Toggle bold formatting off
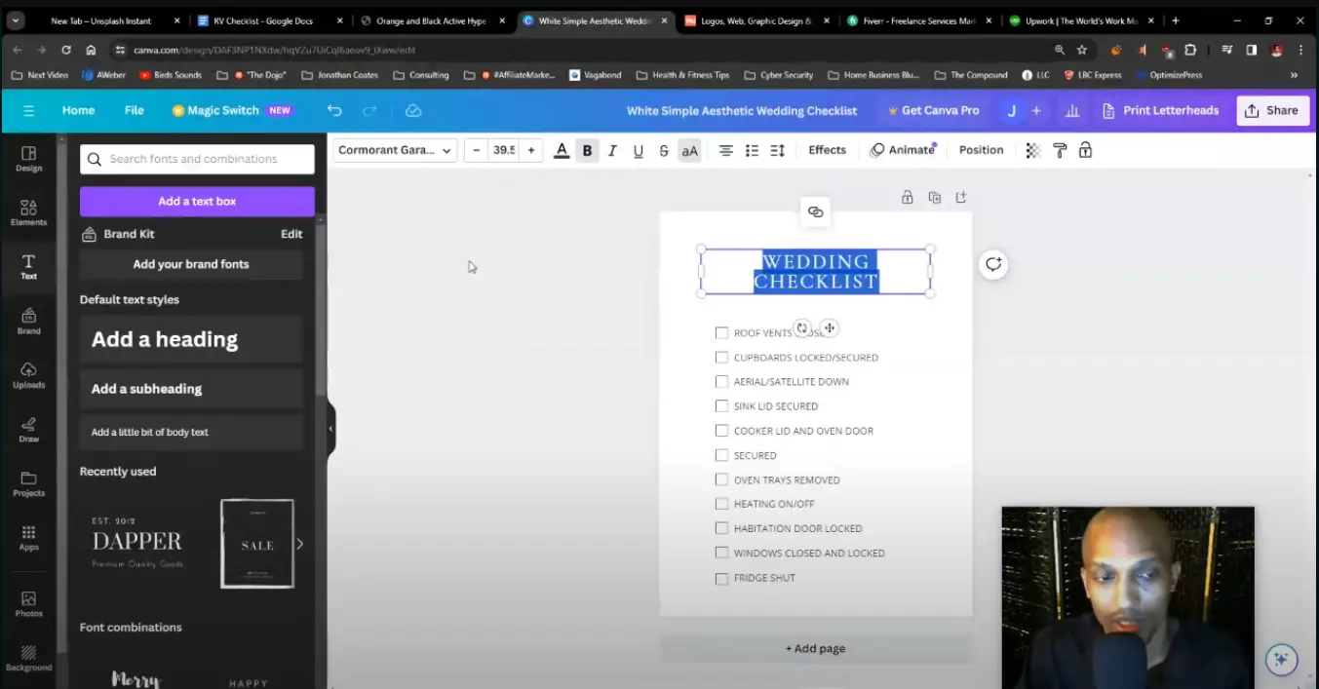Screen dimensions: 1319x689 (x=587, y=150)
